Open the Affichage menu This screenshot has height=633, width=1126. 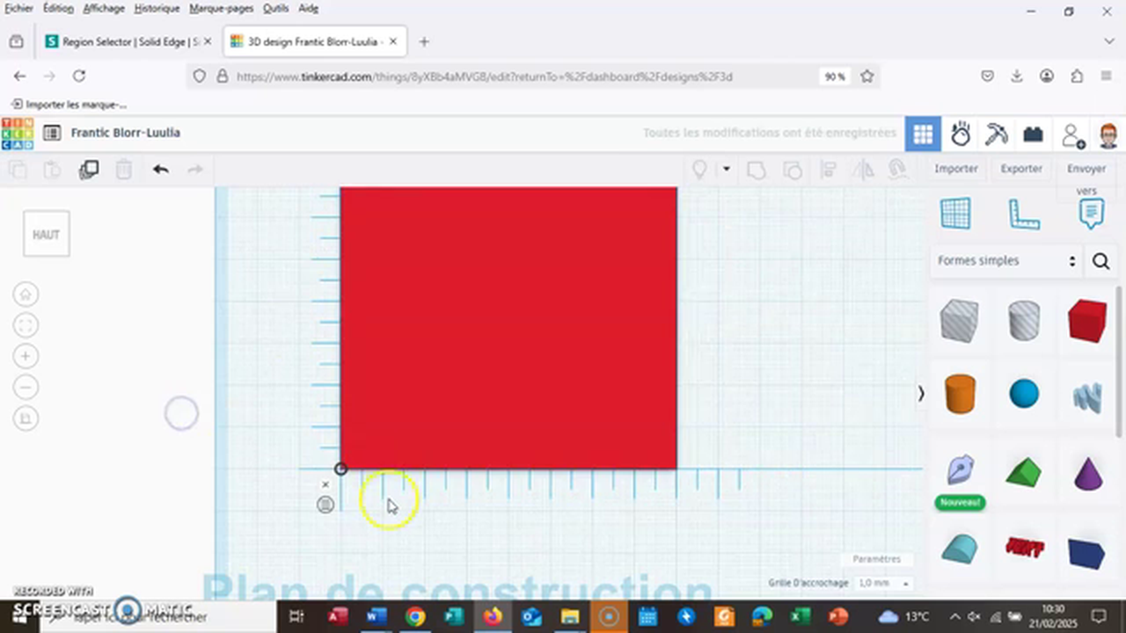[x=104, y=8]
